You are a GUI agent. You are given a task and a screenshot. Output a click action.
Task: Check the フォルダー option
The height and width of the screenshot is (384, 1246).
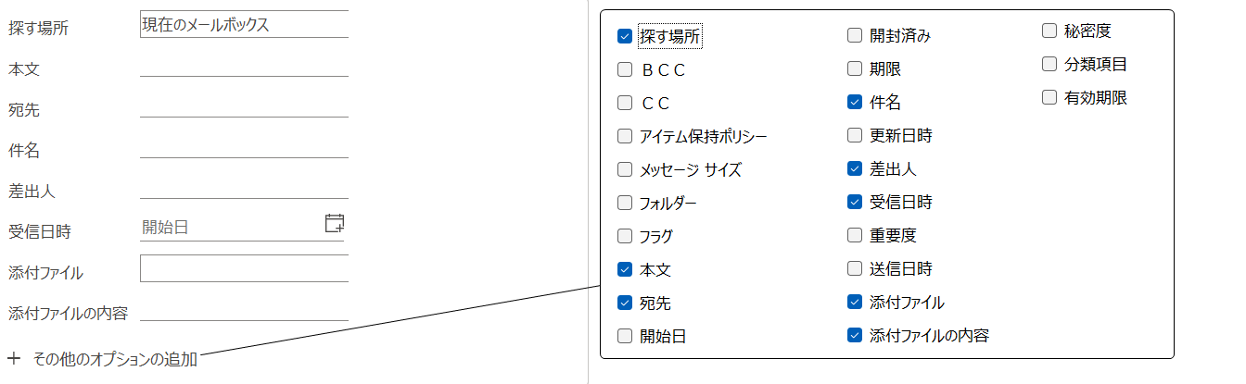pos(625,203)
